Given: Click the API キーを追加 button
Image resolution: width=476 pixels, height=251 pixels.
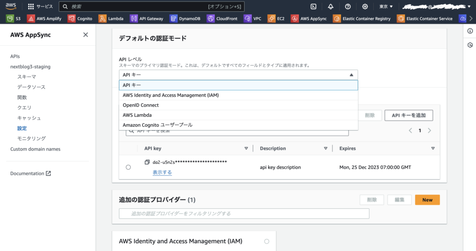Looking at the screenshot, I should tap(409, 116).
